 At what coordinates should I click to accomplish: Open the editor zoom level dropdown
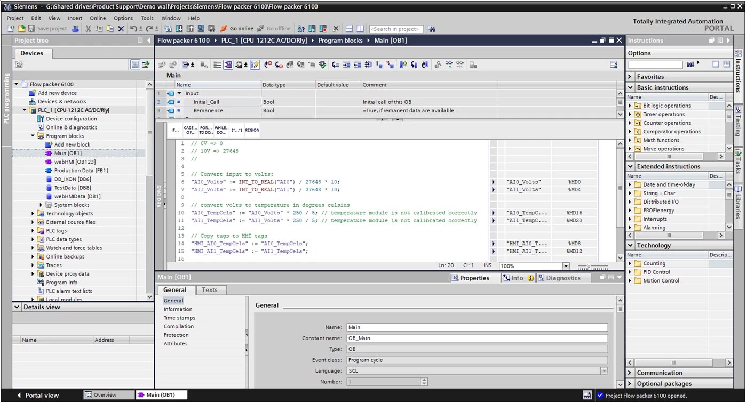pos(566,266)
